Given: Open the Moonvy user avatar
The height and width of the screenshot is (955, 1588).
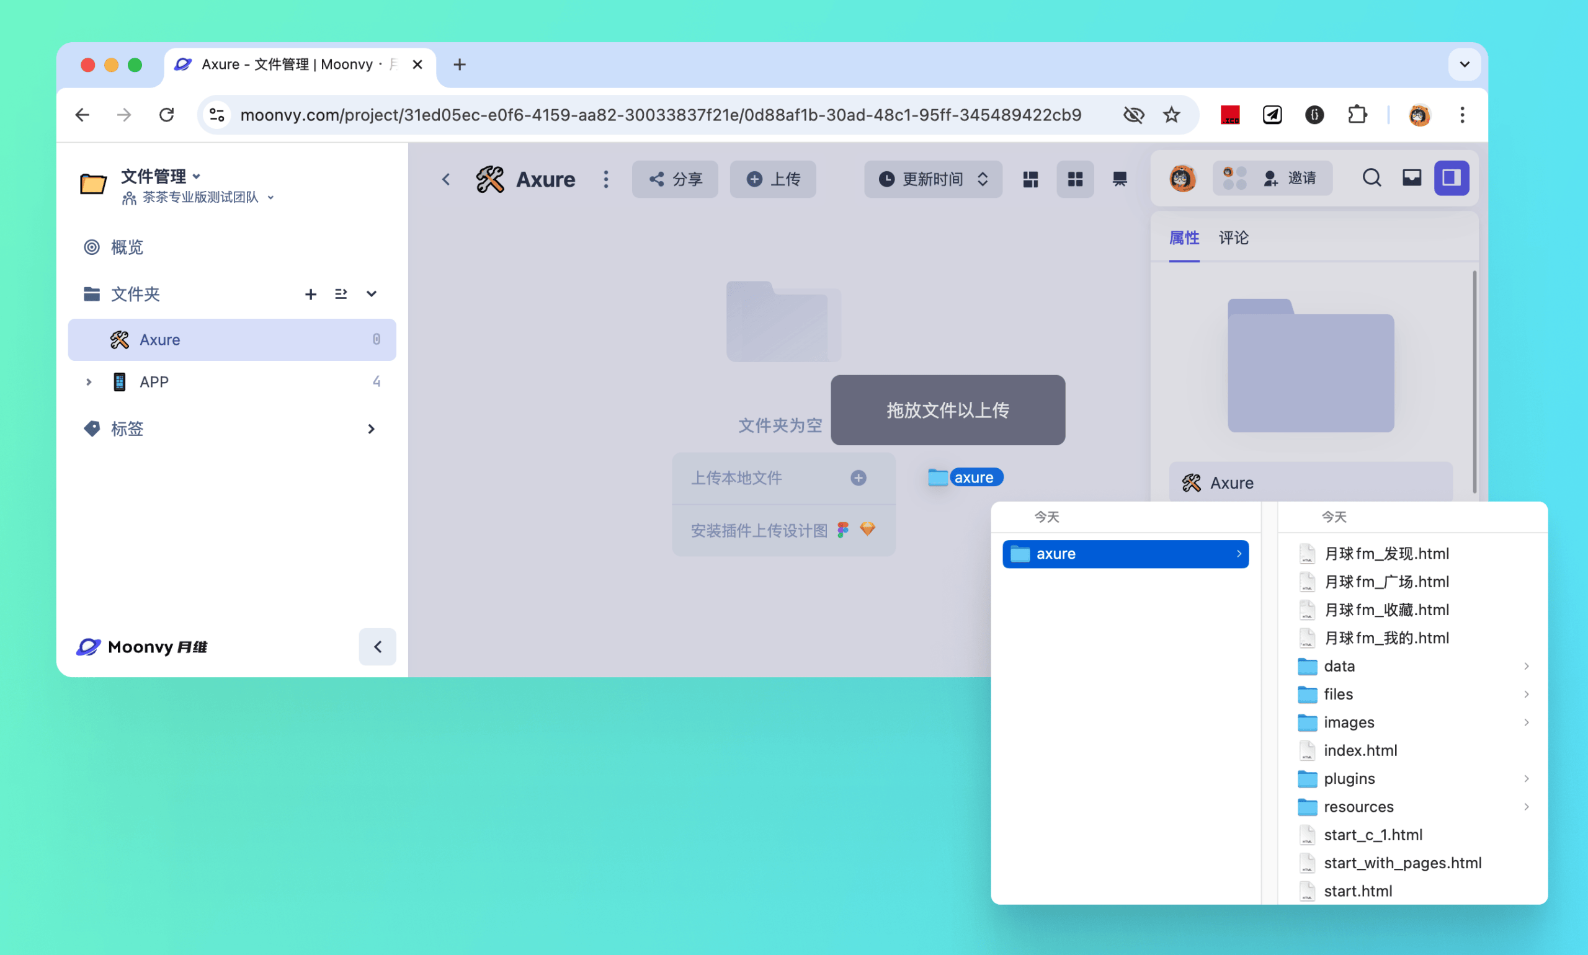Looking at the screenshot, I should 1182,178.
